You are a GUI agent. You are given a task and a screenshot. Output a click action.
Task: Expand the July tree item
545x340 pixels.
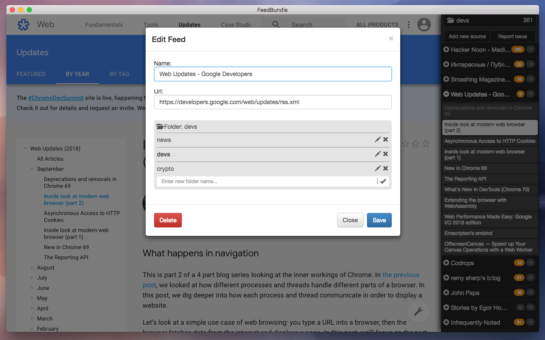32,278
